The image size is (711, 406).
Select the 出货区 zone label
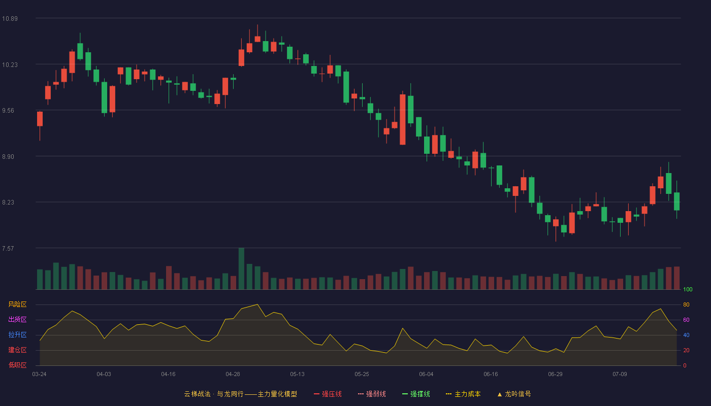click(x=17, y=320)
